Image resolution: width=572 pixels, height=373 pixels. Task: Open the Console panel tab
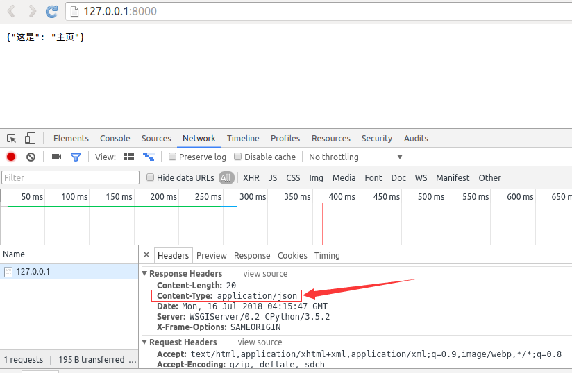pos(115,139)
